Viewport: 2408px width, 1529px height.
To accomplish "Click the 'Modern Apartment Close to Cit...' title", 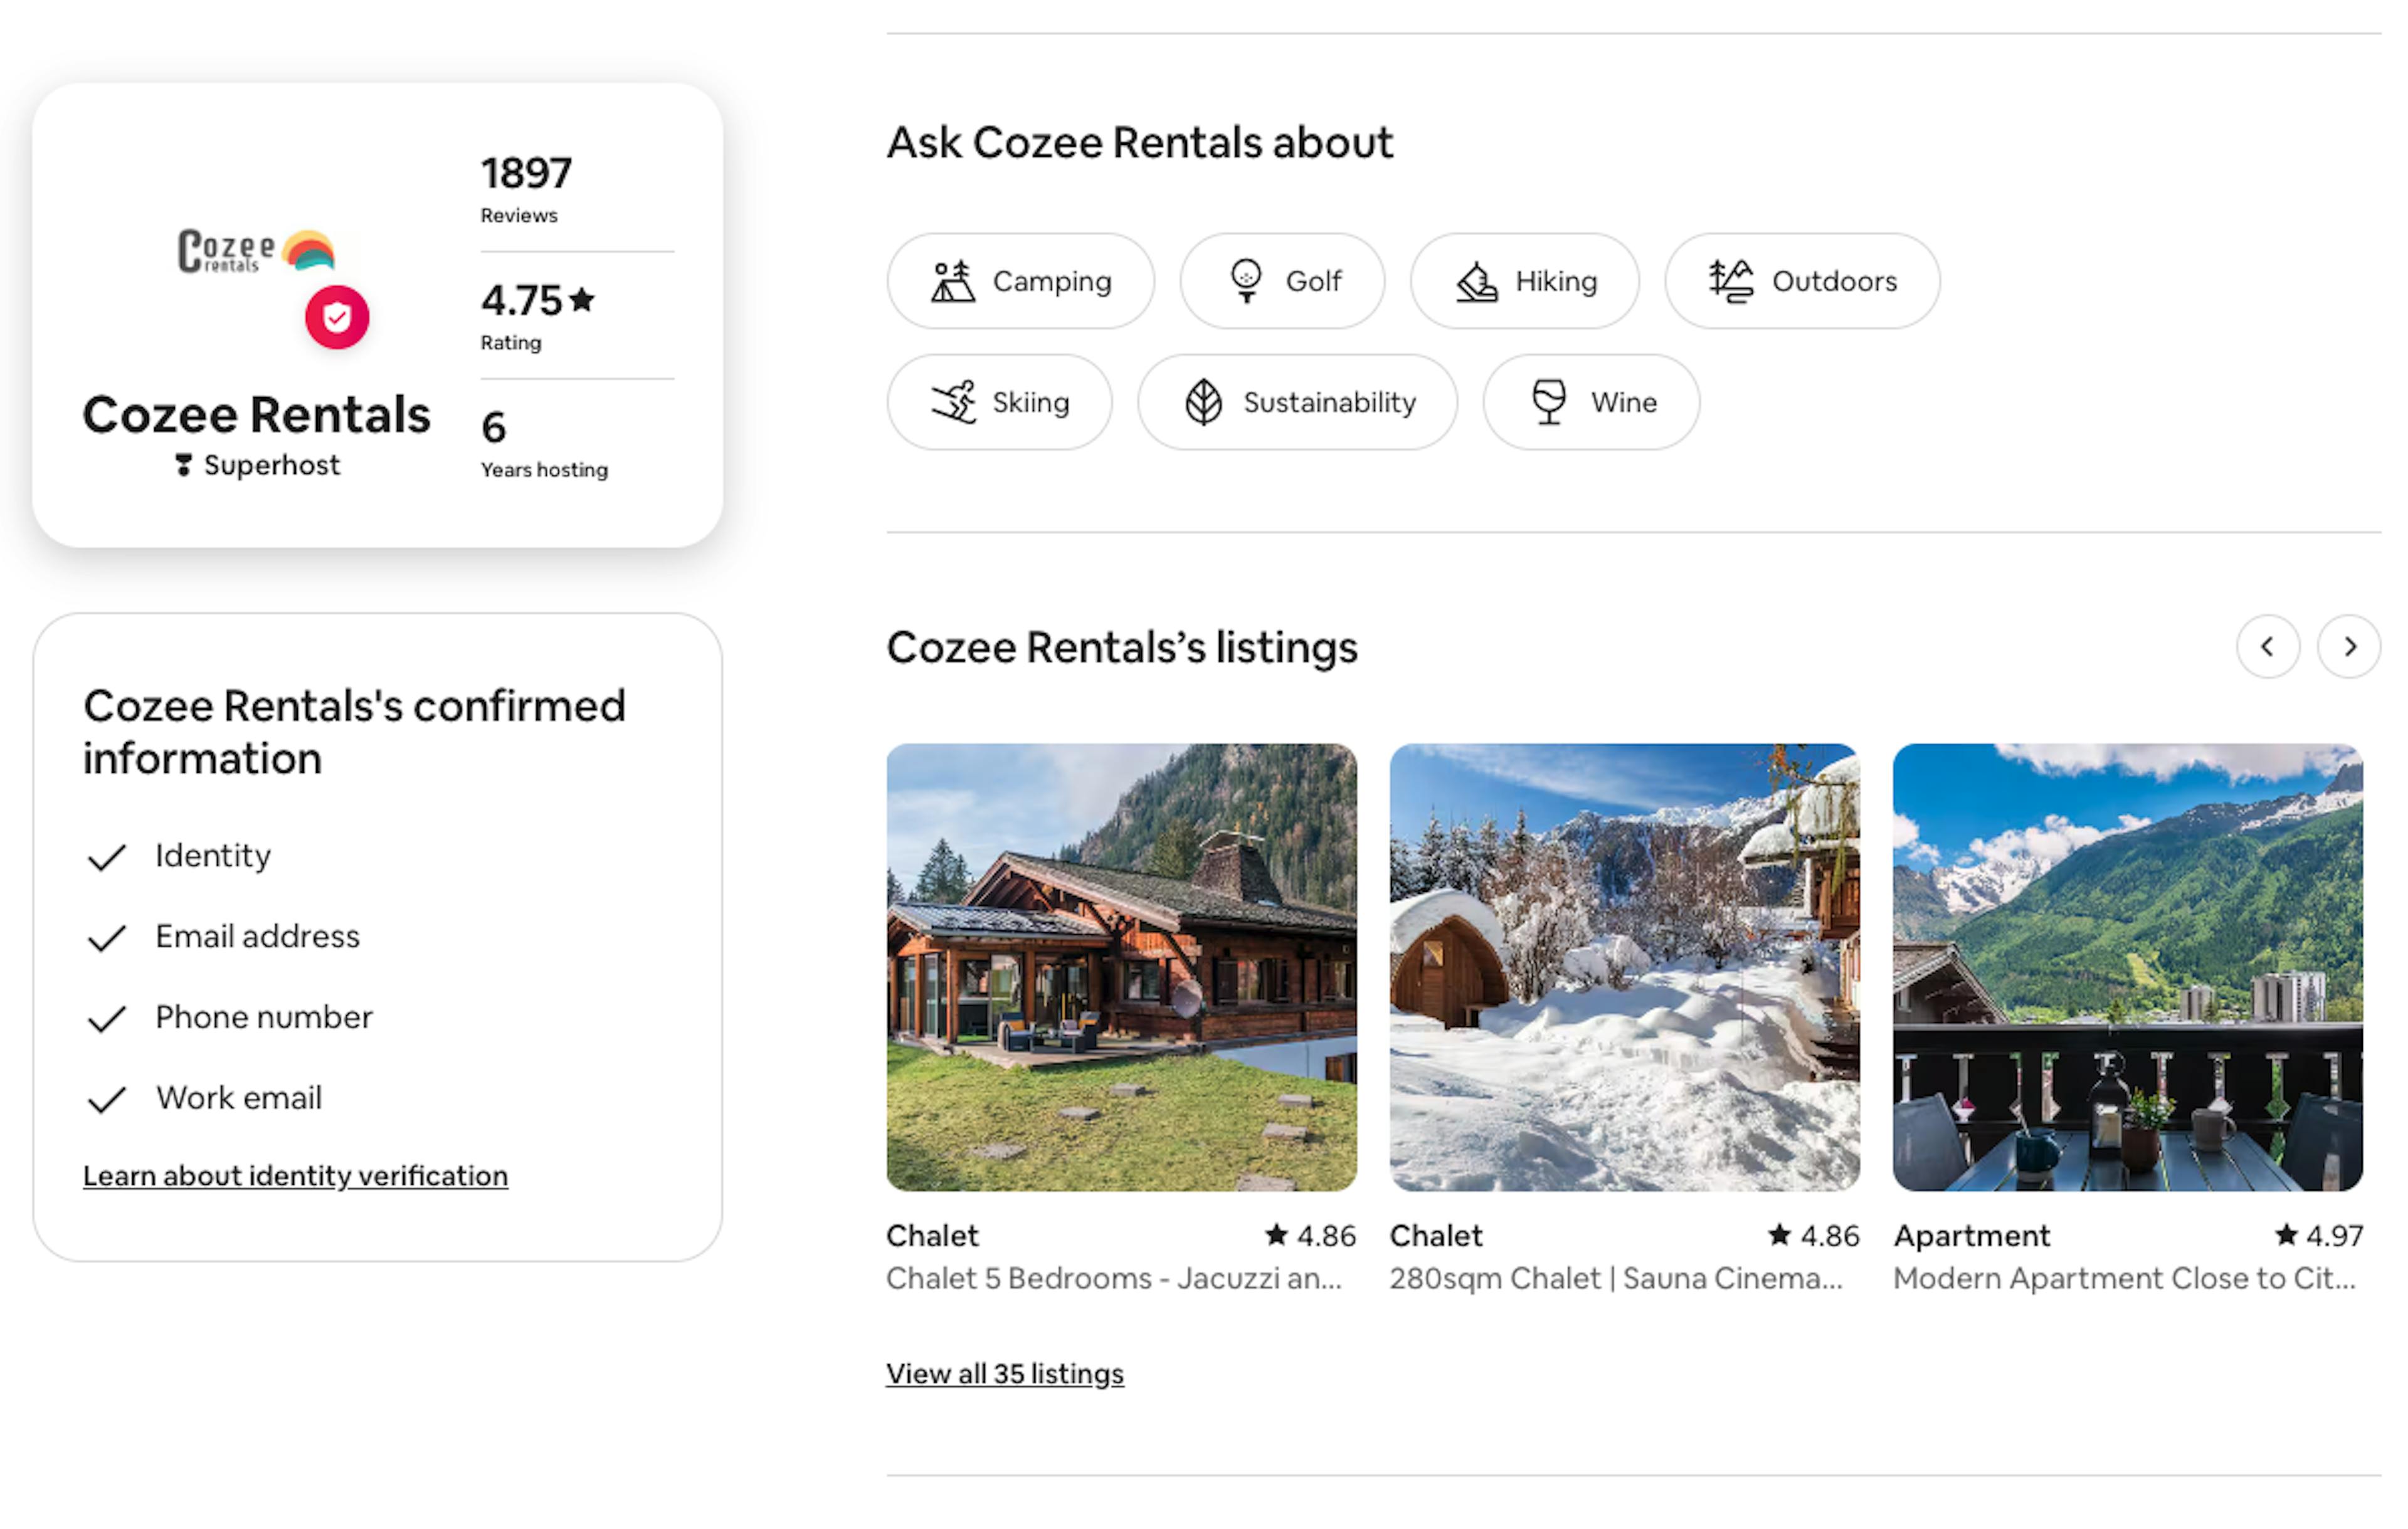I will (2124, 1278).
